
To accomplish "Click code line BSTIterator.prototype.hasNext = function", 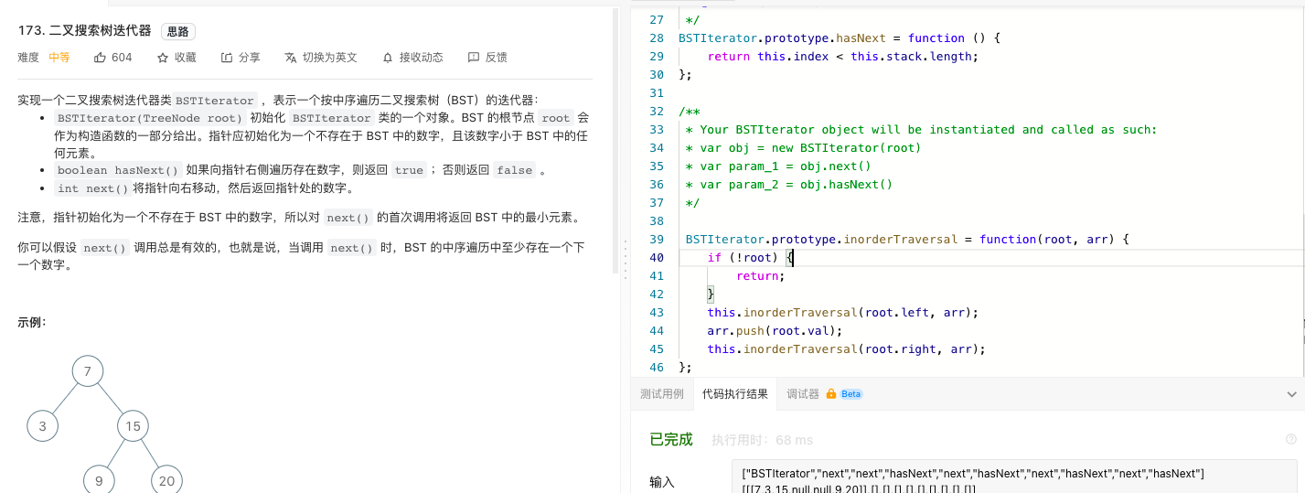I will click(840, 38).
